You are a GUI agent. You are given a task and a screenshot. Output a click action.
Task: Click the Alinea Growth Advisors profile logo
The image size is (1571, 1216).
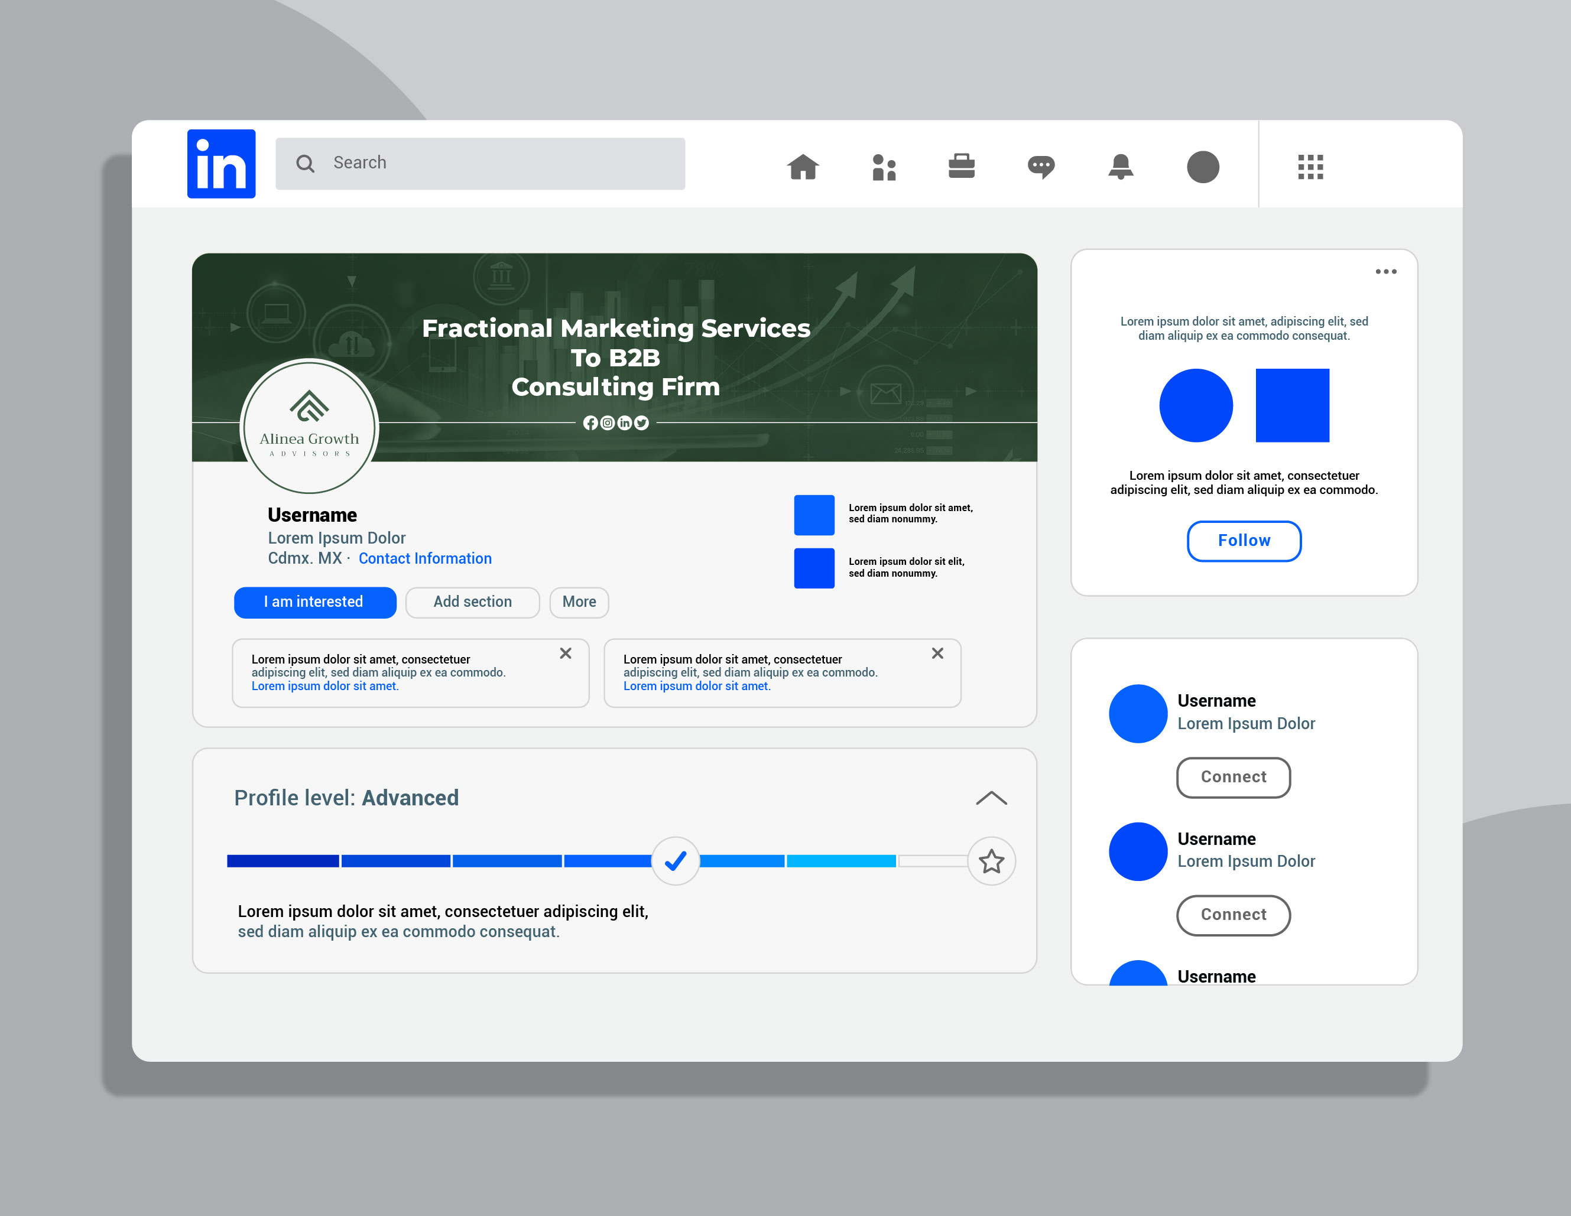pyautogui.click(x=309, y=427)
